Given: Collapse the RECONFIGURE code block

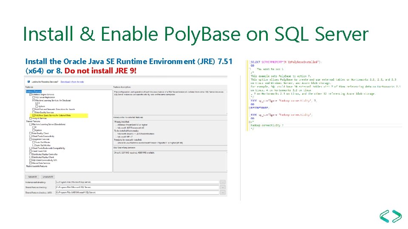Looking at the screenshot, I should click(x=249, y=108).
